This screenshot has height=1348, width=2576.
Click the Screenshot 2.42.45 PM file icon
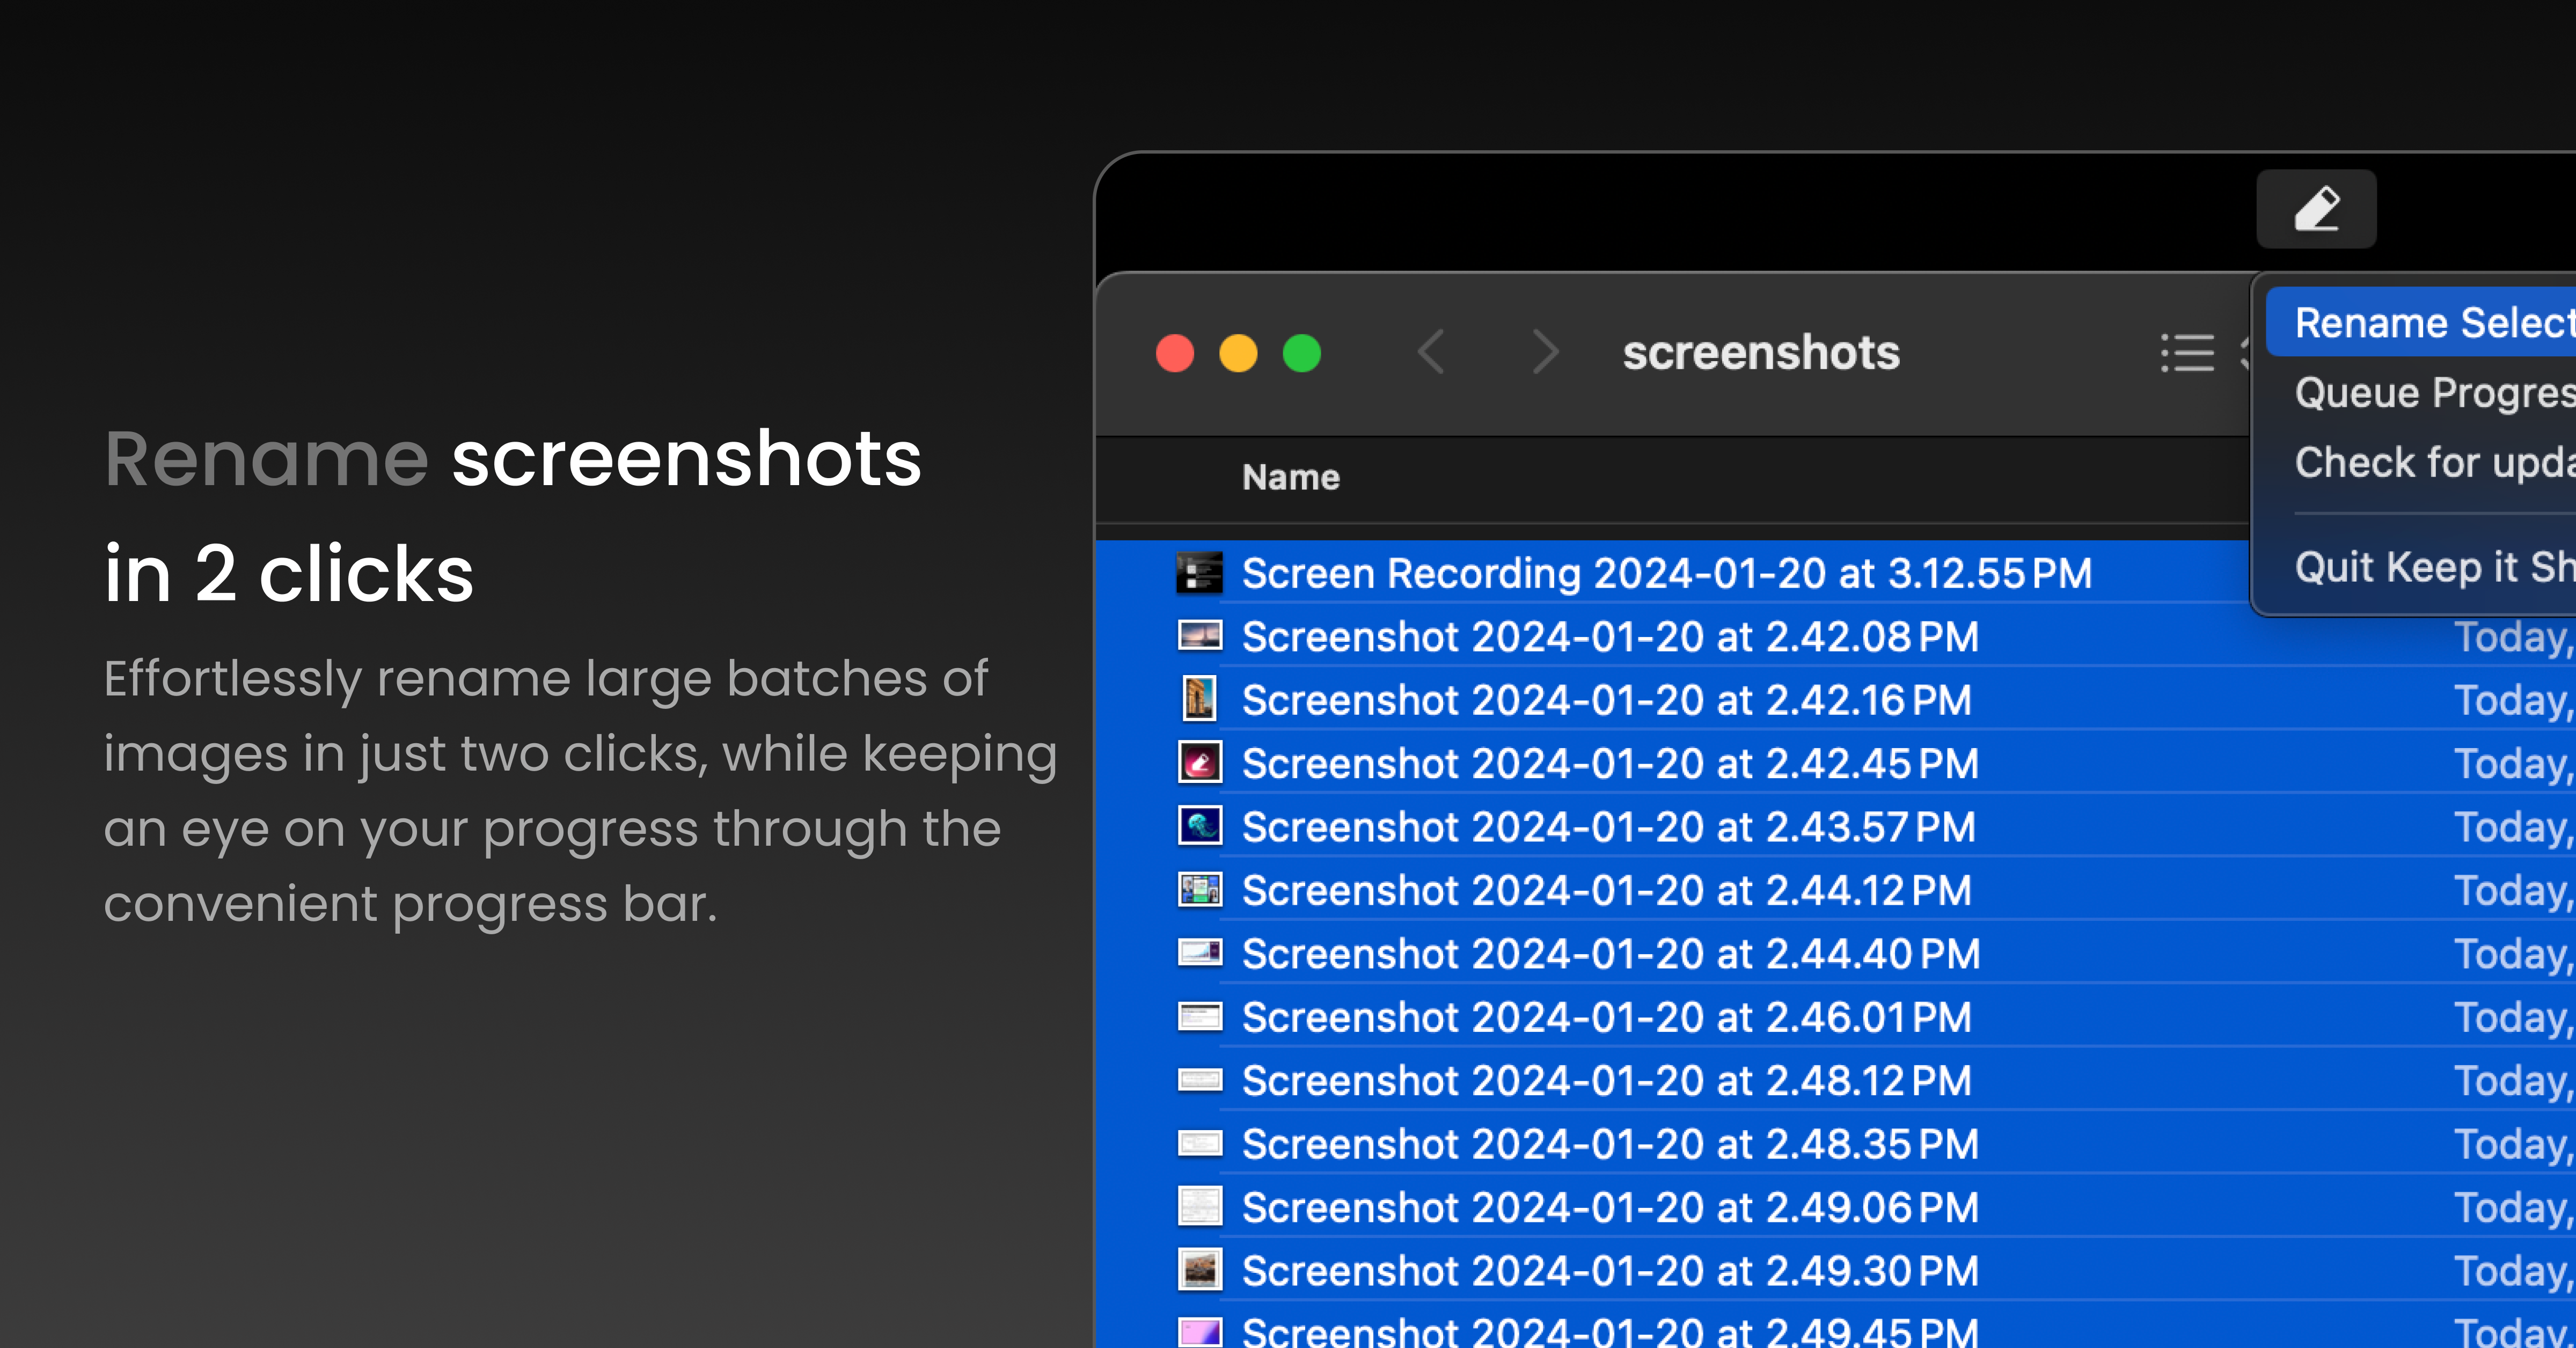1199,763
